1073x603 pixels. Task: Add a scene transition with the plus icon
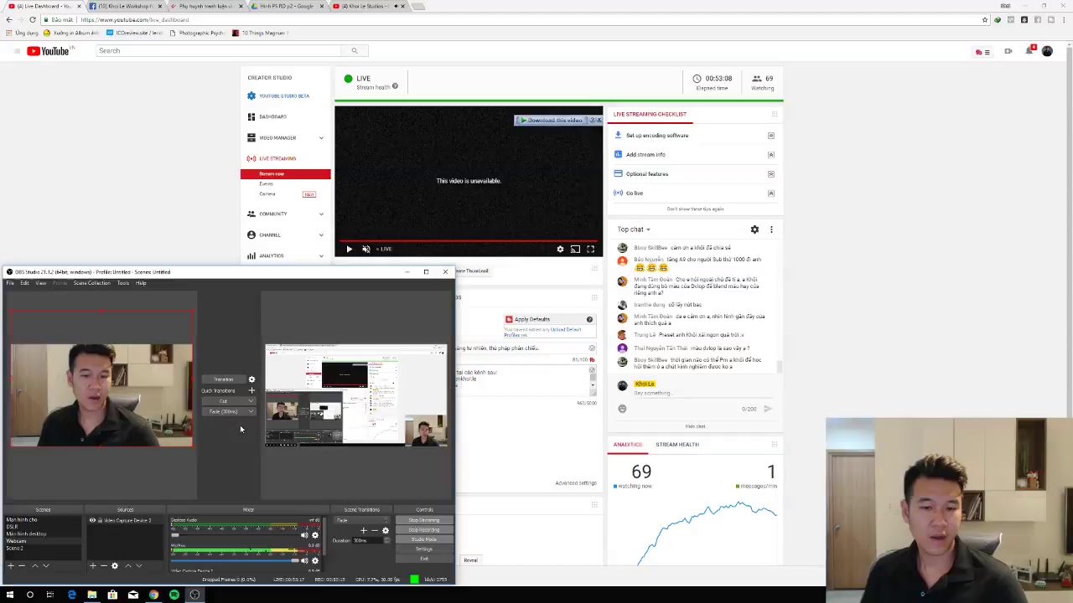click(364, 530)
